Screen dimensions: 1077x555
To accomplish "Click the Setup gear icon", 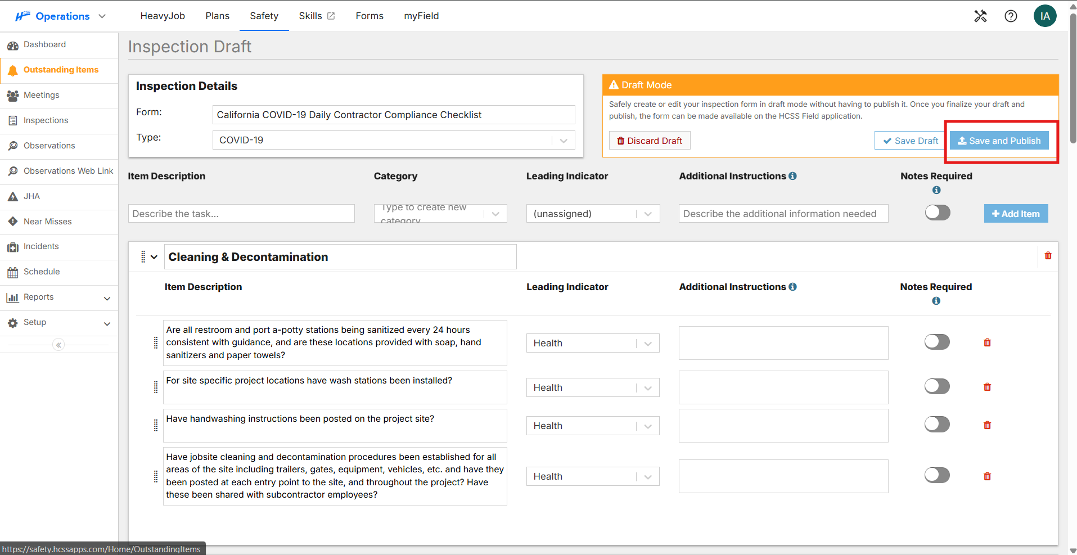I will (x=12, y=323).
